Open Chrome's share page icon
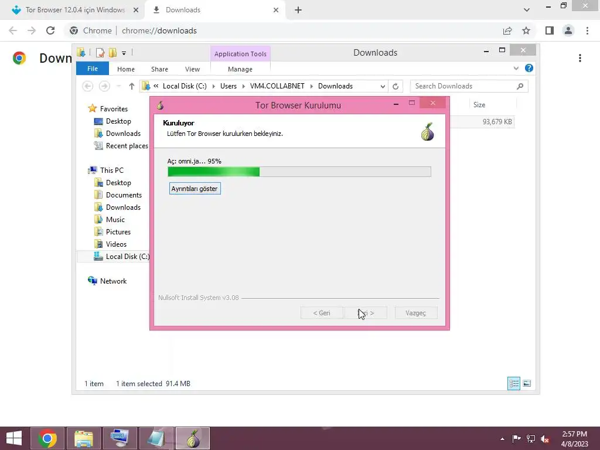 507,30
